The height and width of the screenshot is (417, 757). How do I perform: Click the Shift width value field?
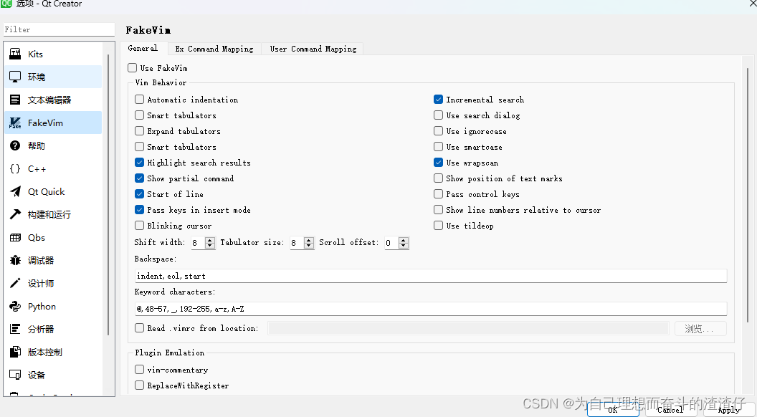tap(198, 243)
